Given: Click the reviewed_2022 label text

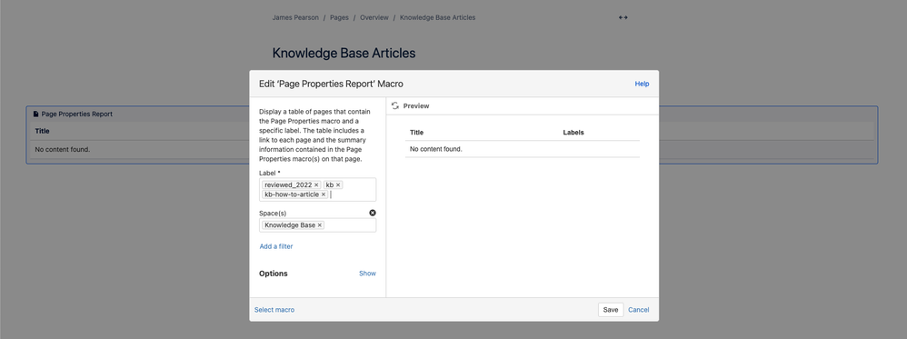Looking at the screenshot, I should pyautogui.click(x=288, y=185).
